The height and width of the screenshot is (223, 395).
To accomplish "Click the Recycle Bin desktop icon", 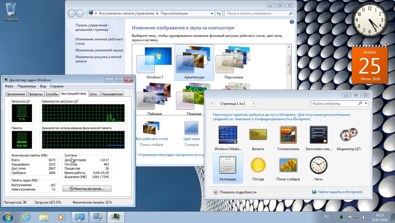I will [11, 10].
